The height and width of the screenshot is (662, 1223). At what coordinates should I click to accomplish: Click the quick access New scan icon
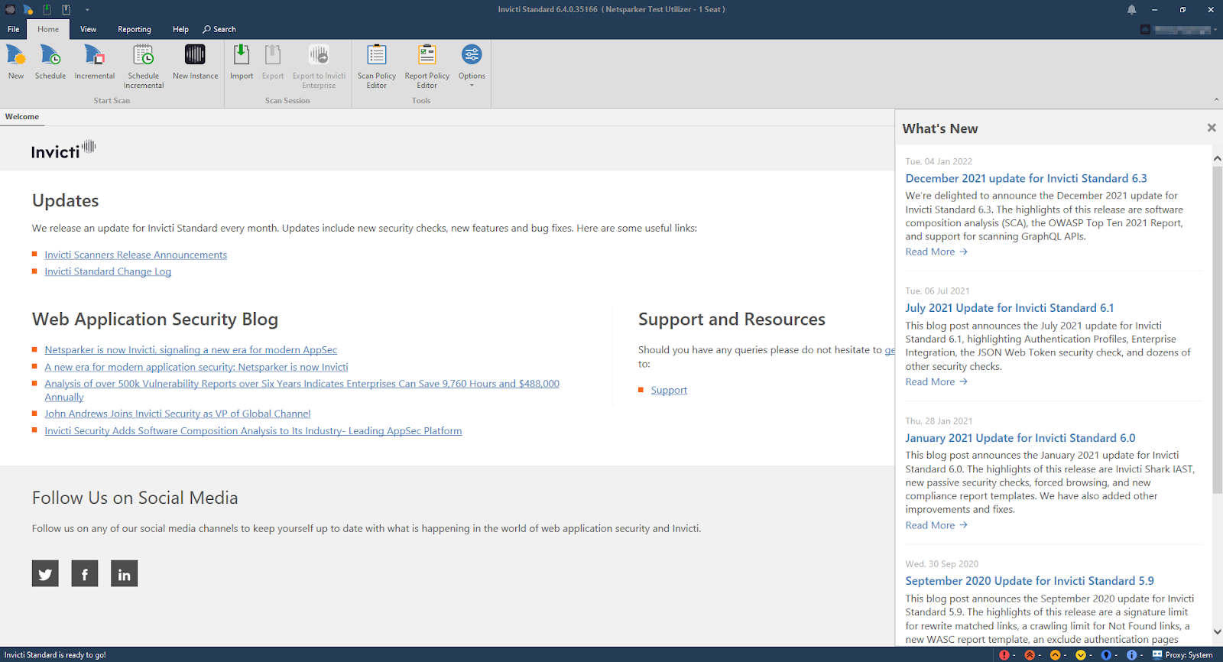click(28, 9)
